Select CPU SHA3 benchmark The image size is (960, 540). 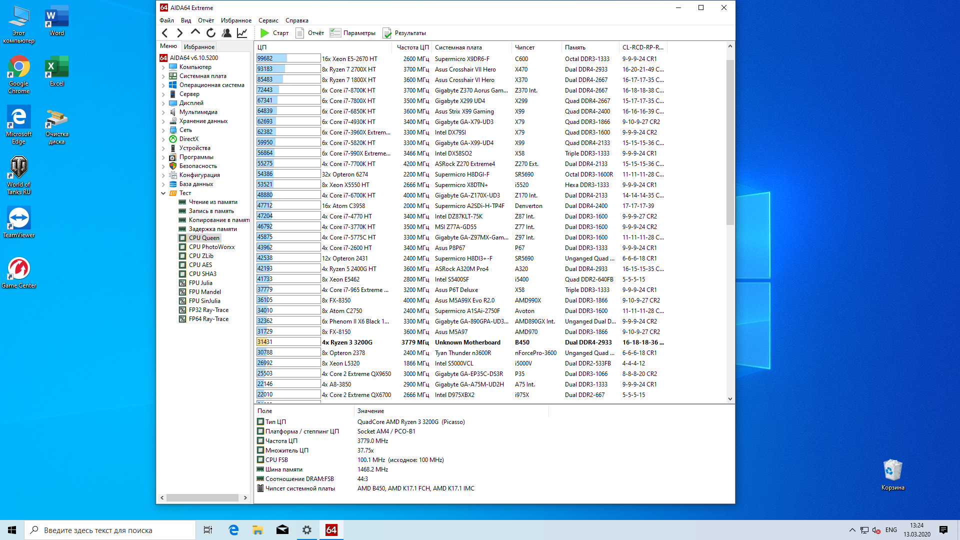pos(202,274)
